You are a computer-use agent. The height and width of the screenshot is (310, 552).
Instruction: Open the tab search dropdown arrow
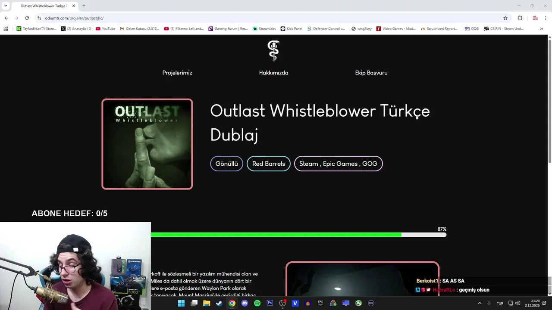coord(6,6)
